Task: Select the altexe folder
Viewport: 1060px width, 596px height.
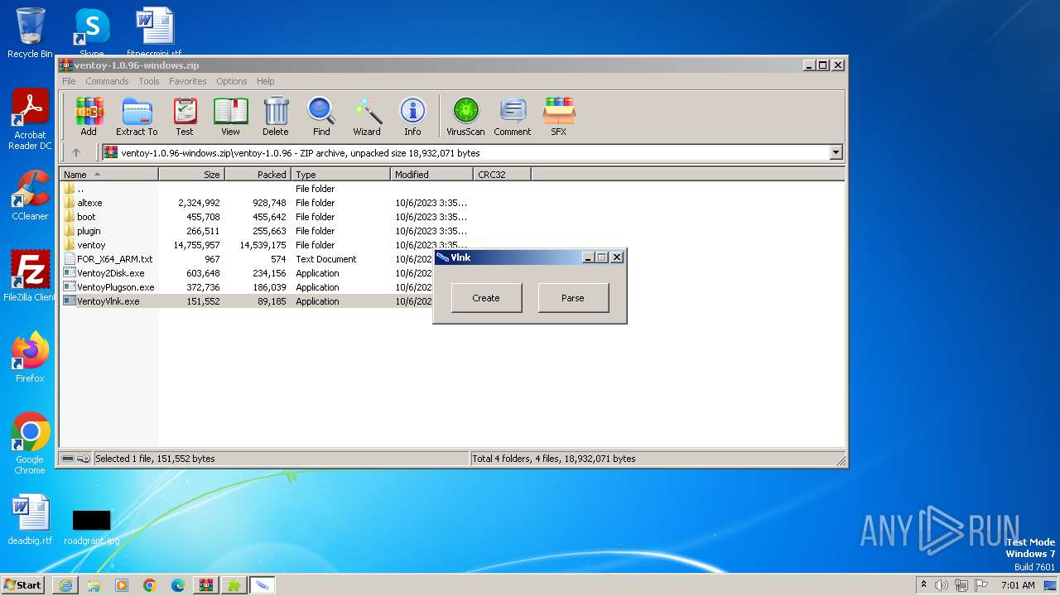Action: (x=89, y=203)
